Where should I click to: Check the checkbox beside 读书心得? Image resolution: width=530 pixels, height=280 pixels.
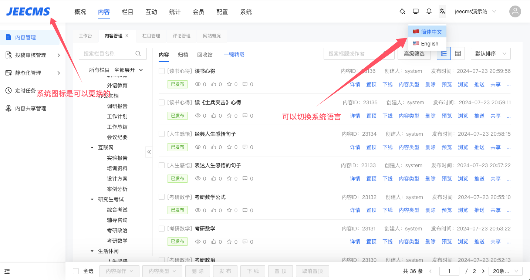[162, 71]
